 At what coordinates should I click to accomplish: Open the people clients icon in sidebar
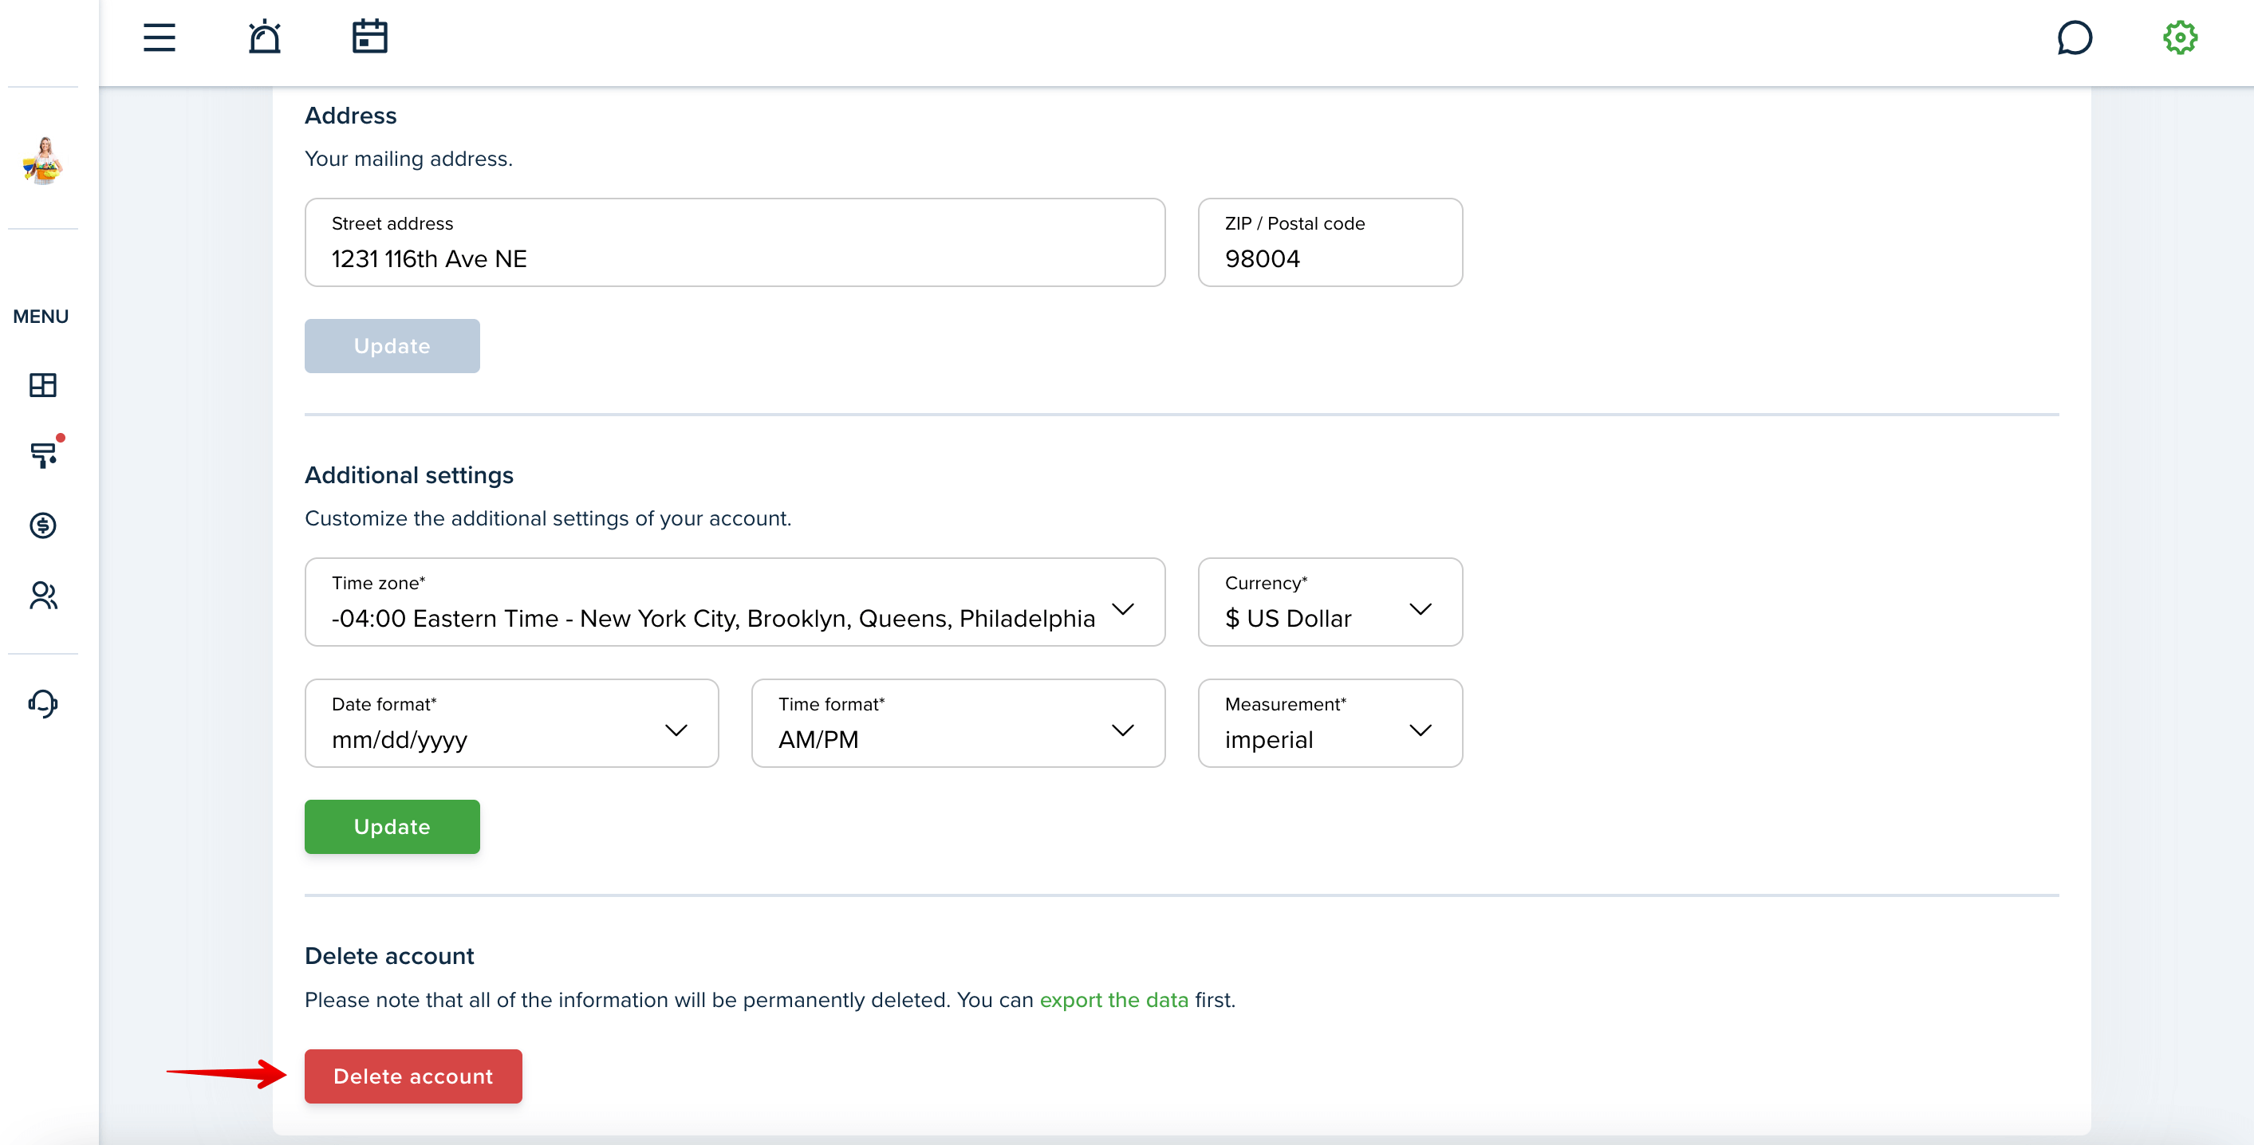(43, 595)
